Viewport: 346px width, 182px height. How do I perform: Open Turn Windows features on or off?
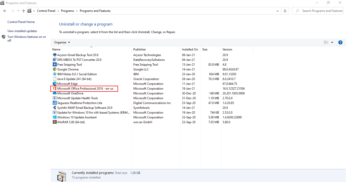tap(27, 39)
